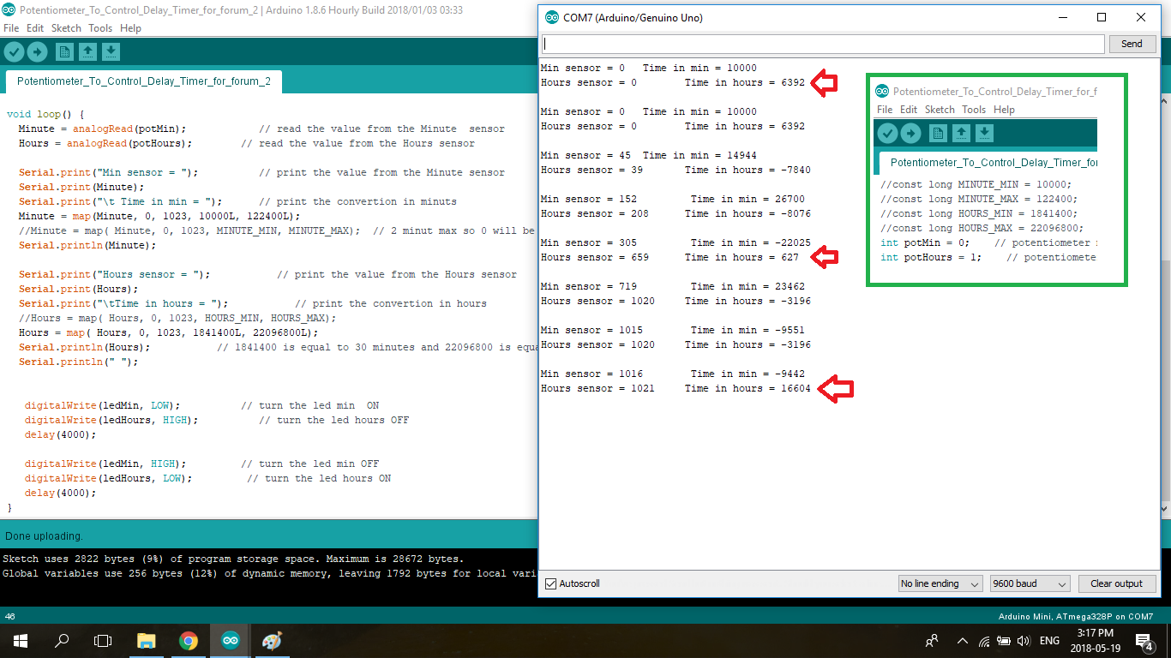Viewport: 1171px width, 658px height.
Task: Click the ENG language indicator
Action: [x=1049, y=641]
